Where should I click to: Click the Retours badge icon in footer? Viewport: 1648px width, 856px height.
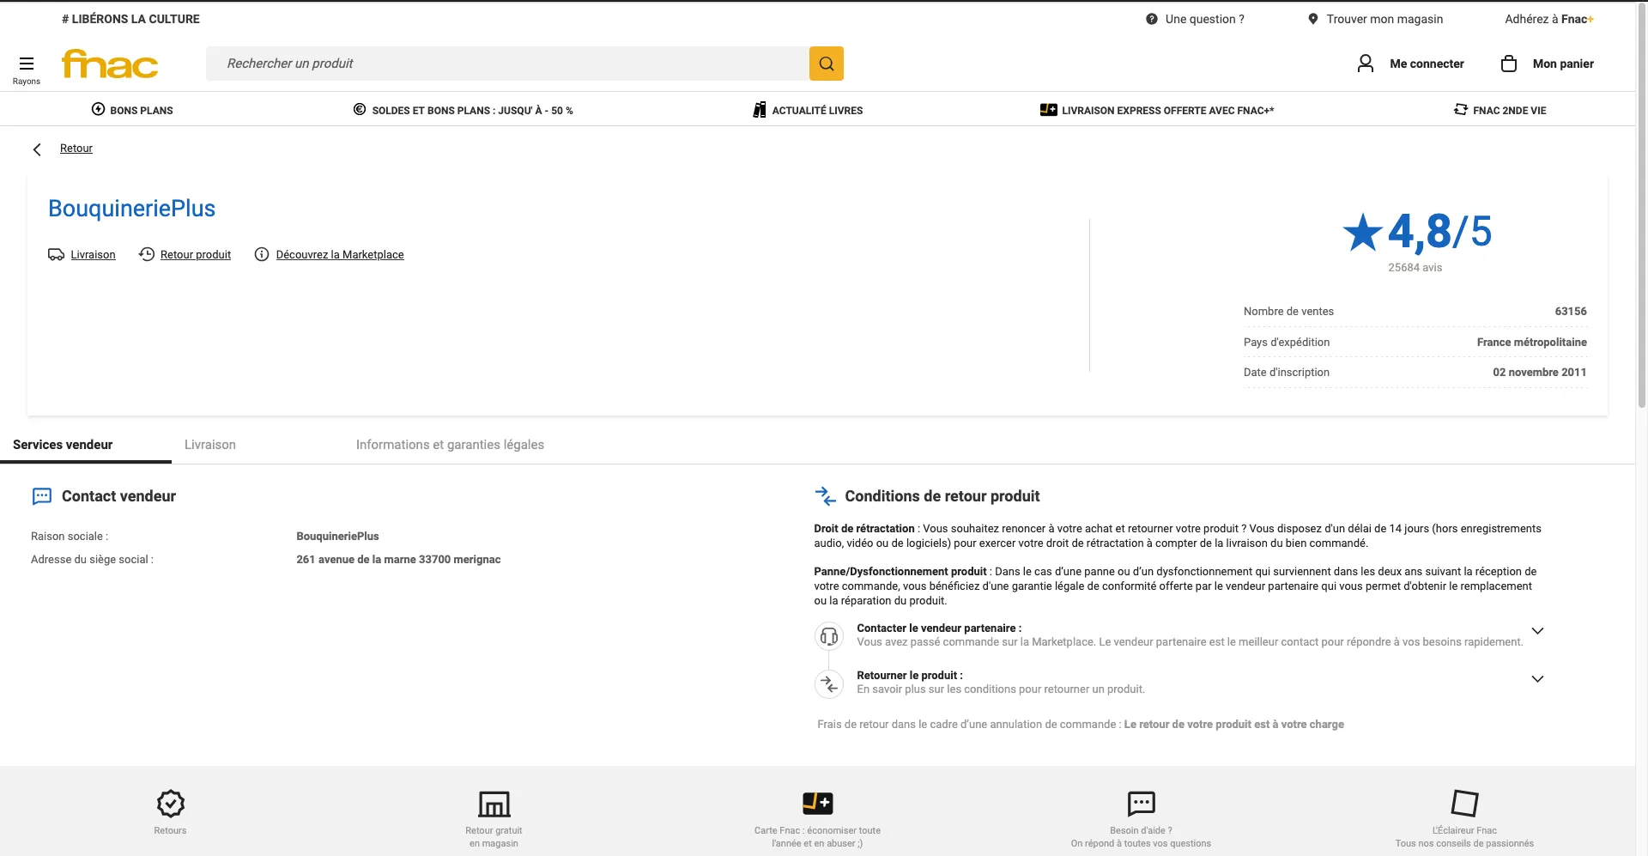pyautogui.click(x=171, y=804)
